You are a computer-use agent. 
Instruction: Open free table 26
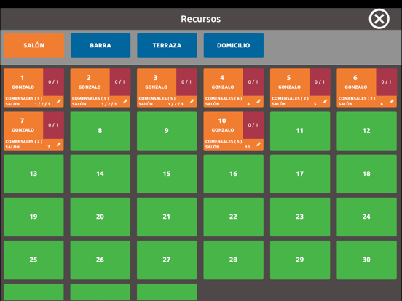(x=100, y=260)
